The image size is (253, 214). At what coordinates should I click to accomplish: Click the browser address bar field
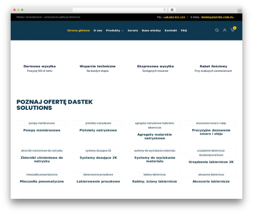(120, 10)
